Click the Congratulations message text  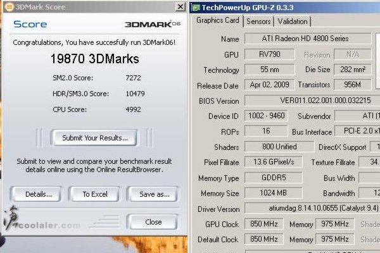point(94,42)
